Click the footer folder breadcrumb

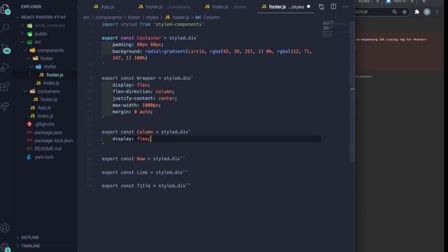tap(134, 17)
